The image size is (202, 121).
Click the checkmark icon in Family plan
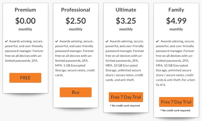(x=157, y=41)
